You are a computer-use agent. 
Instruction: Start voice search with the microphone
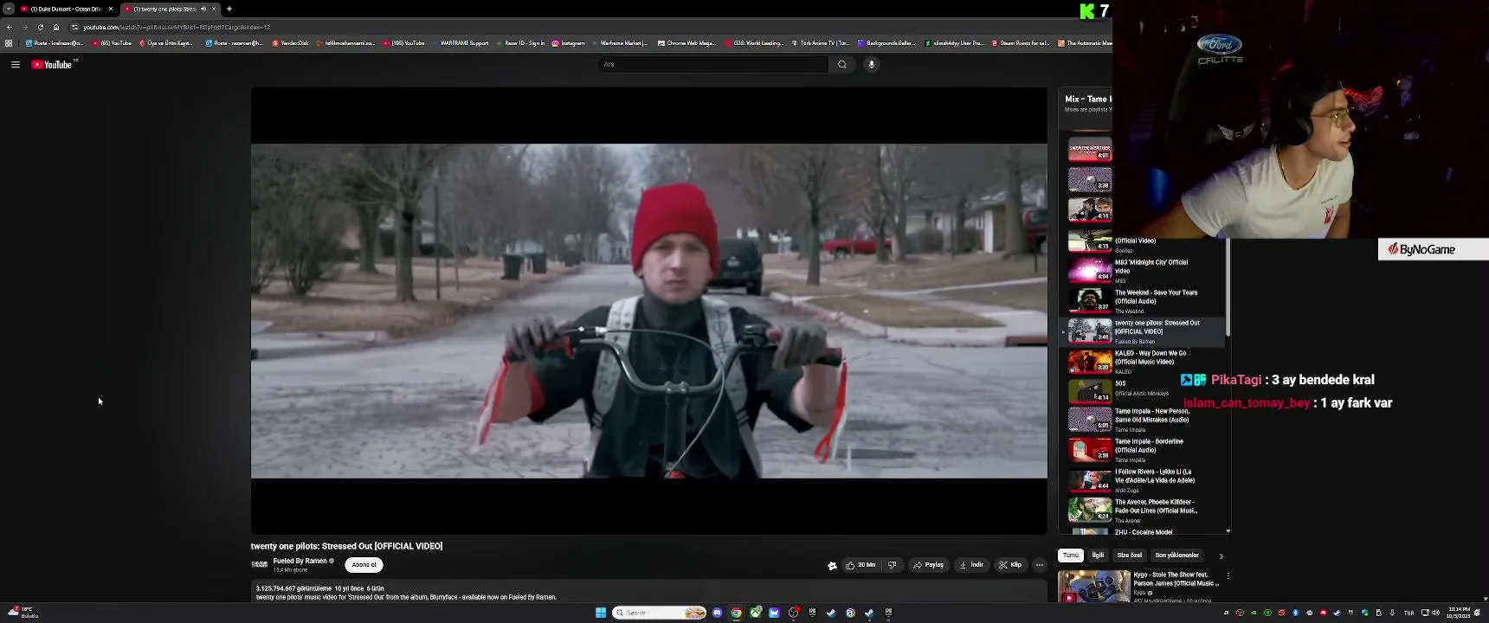click(872, 64)
